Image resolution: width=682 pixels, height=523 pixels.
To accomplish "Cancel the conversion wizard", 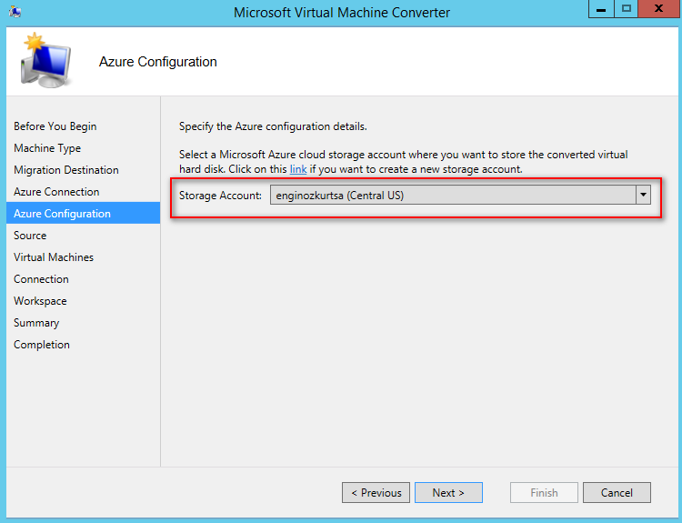I will pos(617,493).
